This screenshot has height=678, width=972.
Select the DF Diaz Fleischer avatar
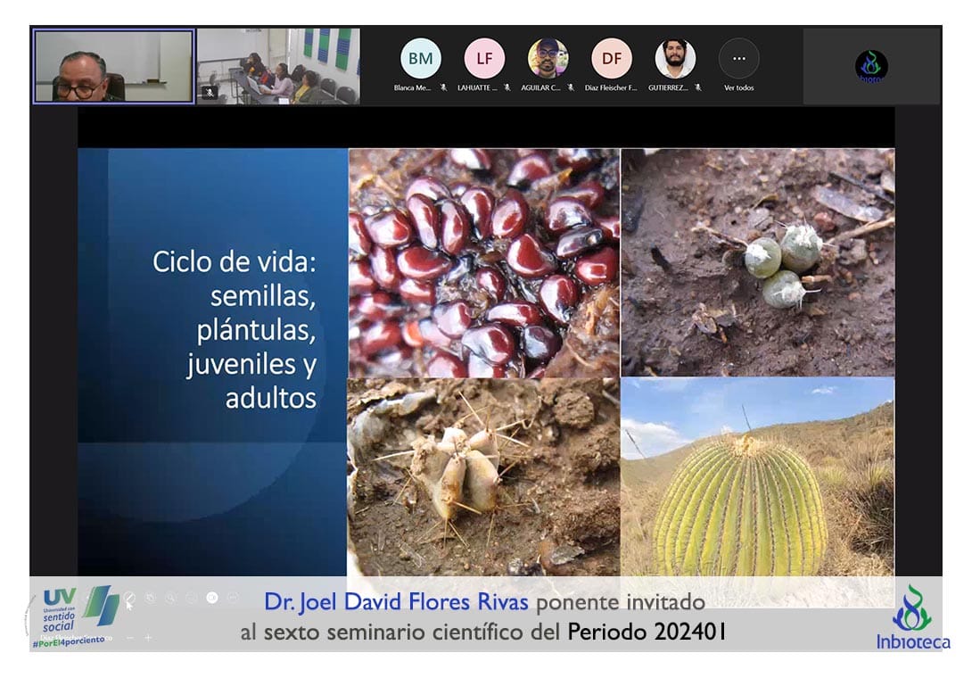pos(612,58)
